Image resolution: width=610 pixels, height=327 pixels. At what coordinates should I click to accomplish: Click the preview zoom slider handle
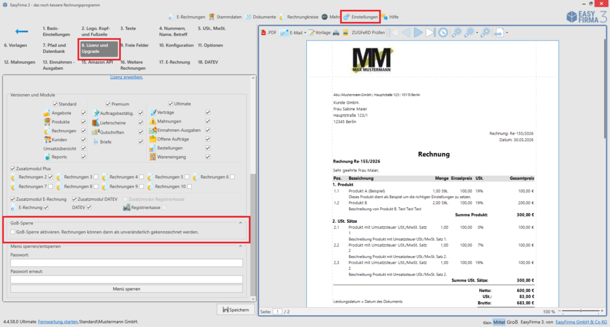click(x=581, y=311)
